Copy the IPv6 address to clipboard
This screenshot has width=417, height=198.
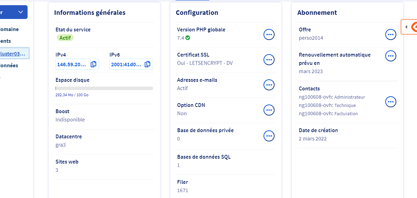(x=148, y=64)
